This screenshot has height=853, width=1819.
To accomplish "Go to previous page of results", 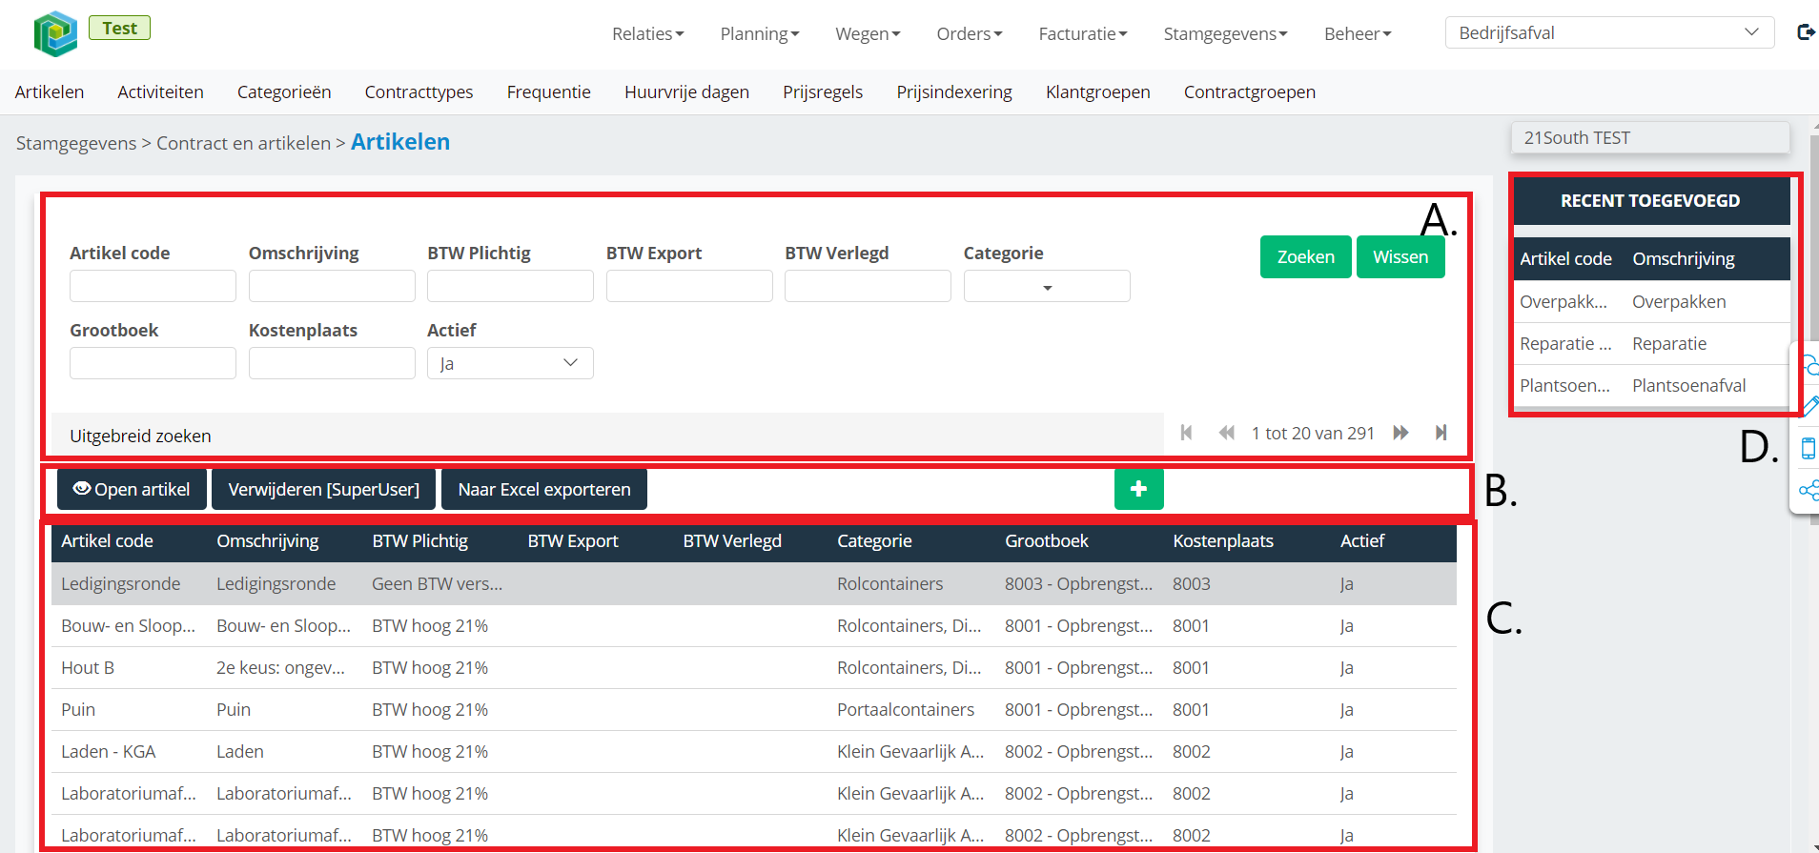I will pyautogui.click(x=1227, y=433).
